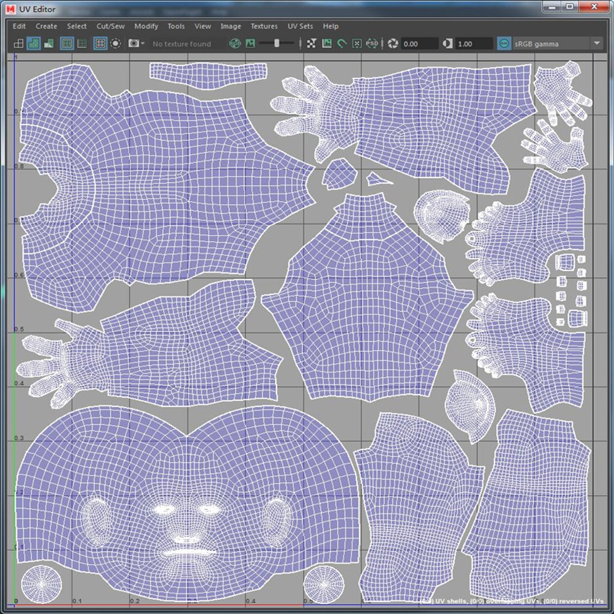
Task: Click the gamma field showing 1.00
Action: click(x=474, y=43)
